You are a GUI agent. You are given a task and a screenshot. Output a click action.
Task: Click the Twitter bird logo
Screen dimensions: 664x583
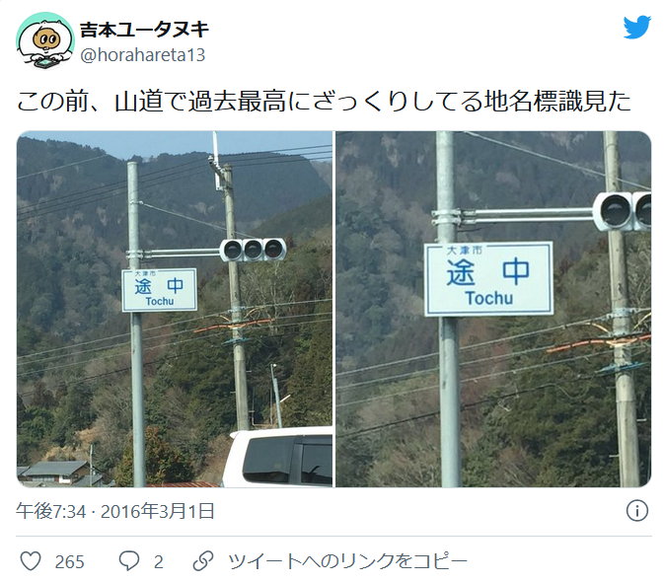[637, 27]
